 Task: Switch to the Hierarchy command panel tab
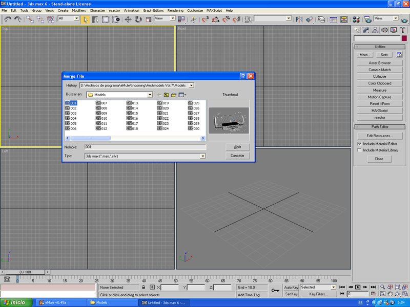(x=375, y=30)
